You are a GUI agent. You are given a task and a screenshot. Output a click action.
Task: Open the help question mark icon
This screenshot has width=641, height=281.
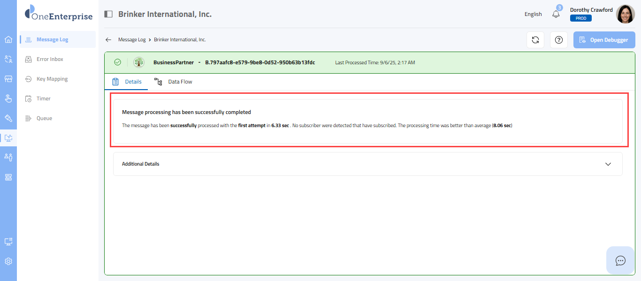(558, 40)
